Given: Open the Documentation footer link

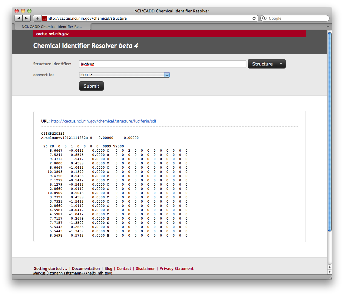Looking at the screenshot, I should (x=86, y=268).
